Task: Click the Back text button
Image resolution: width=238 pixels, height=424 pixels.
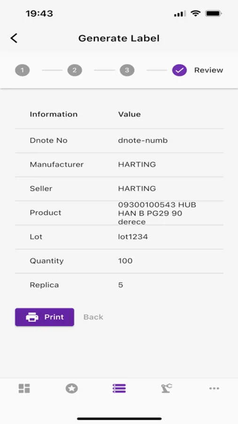Action: tap(93, 317)
